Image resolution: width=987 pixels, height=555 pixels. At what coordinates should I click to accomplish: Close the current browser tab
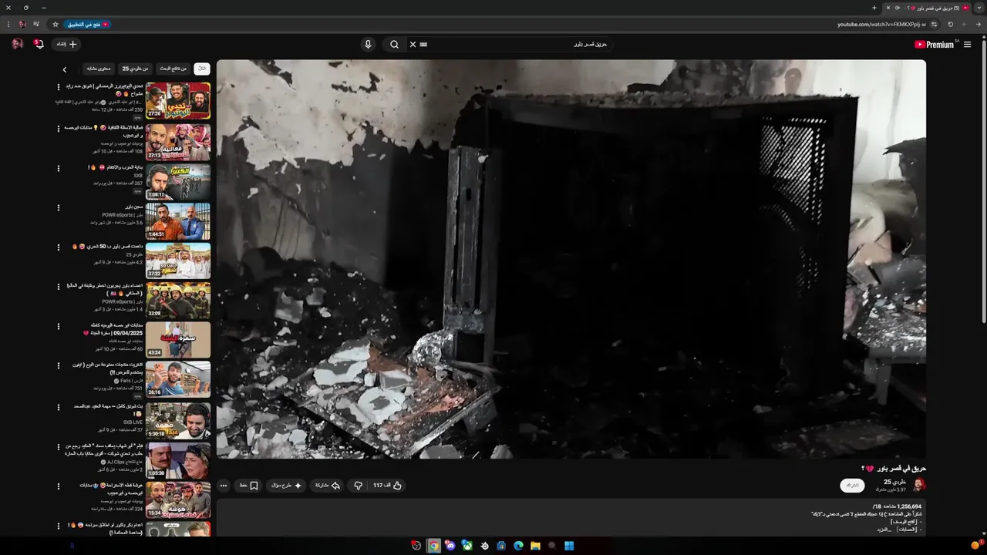pos(888,8)
